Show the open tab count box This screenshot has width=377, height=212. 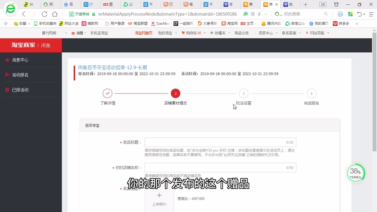tap(323, 4)
